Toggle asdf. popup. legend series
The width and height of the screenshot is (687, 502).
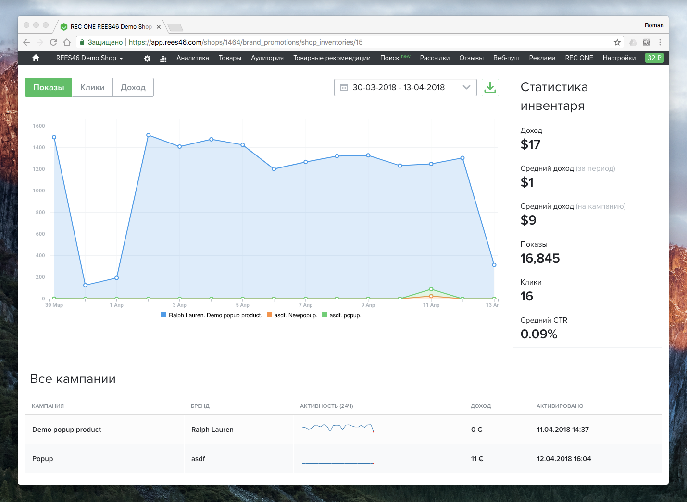tap(342, 315)
